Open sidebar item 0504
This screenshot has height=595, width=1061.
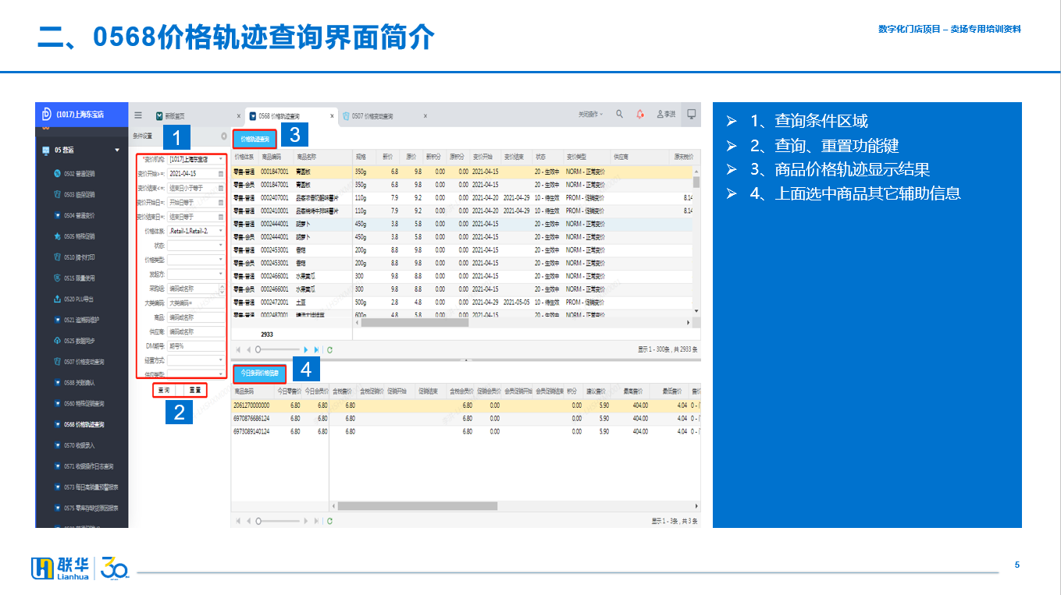pyautogui.click(x=80, y=215)
